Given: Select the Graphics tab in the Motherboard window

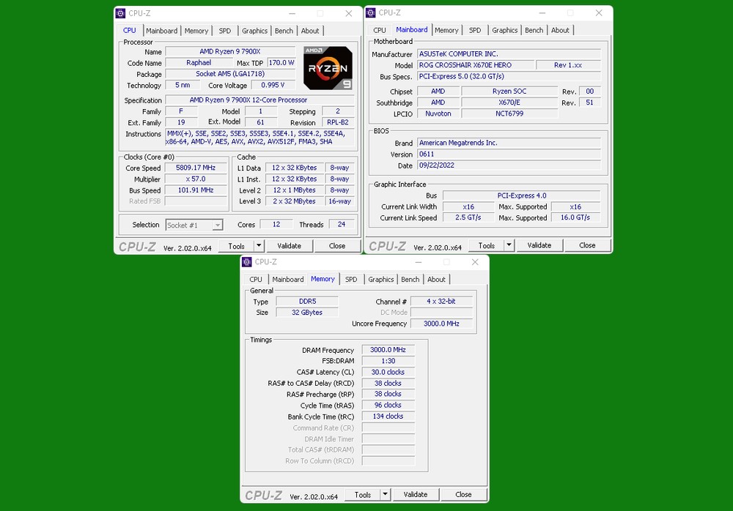Looking at the screenshot, I should pos(504,30).
